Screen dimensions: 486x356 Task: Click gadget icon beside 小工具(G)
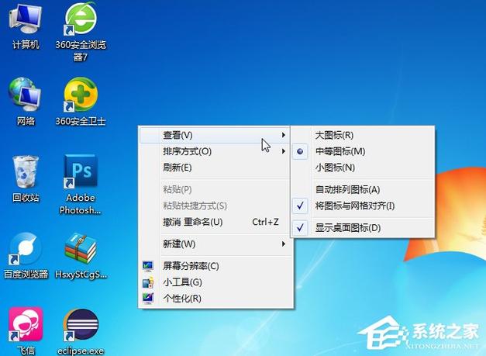[x=148, y=282]
